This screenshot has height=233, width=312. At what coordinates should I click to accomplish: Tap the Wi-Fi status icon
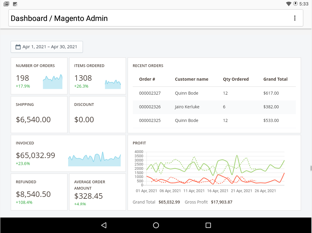click(x=289, y=4)
